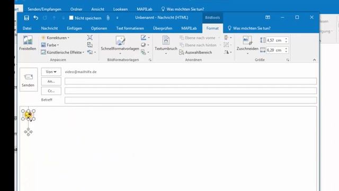
Task: Click the Senden button
Action: (x=28, y=80)
